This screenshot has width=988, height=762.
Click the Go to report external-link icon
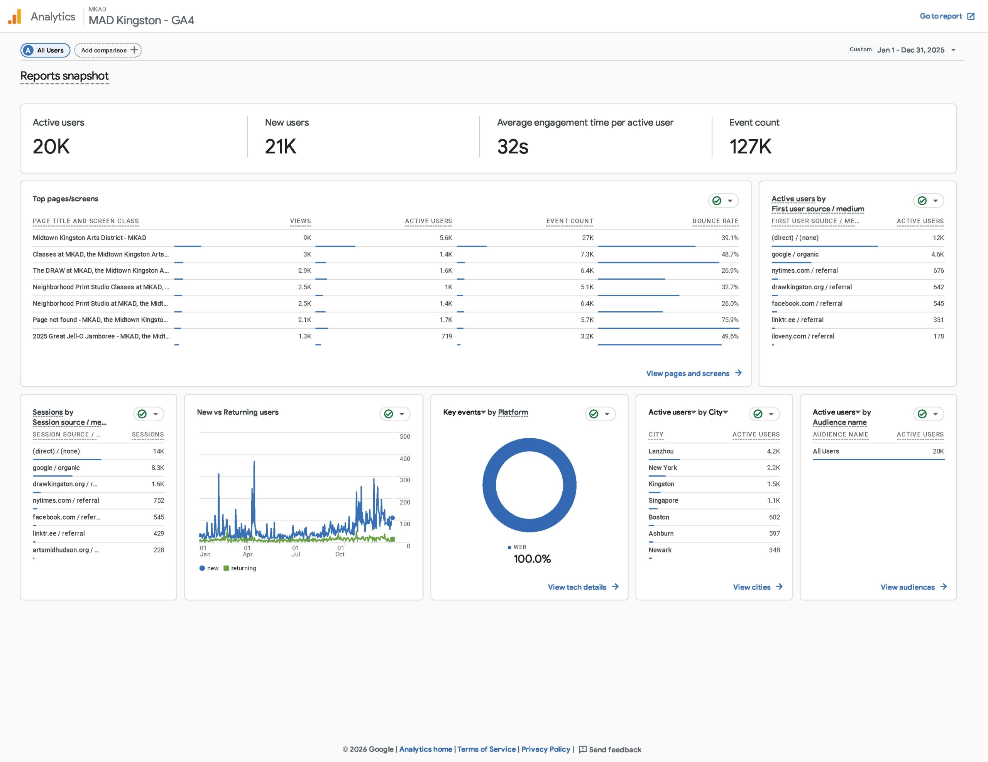971,16
